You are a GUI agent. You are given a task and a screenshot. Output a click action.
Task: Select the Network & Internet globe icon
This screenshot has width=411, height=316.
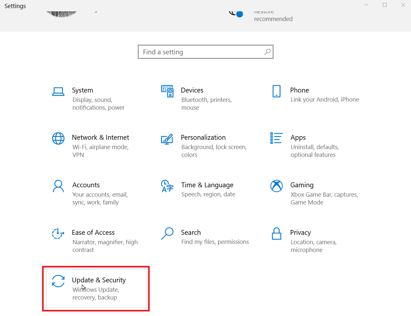(x=58, y=138)
